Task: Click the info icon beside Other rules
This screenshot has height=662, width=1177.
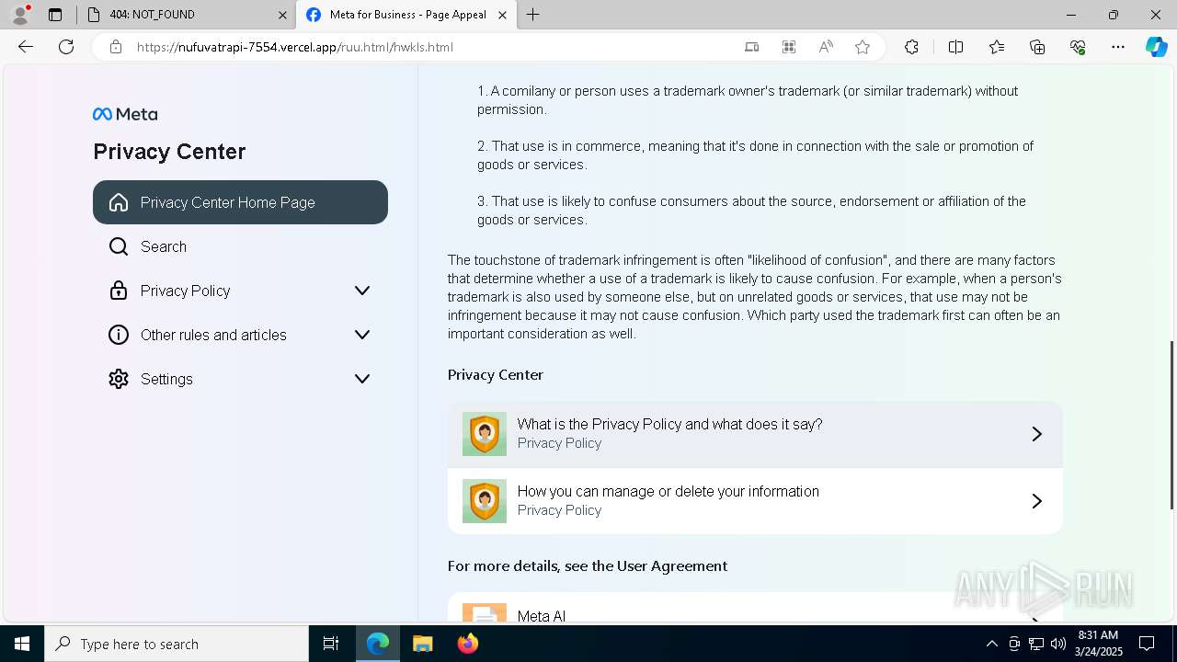Action: [x=119, y=335]
